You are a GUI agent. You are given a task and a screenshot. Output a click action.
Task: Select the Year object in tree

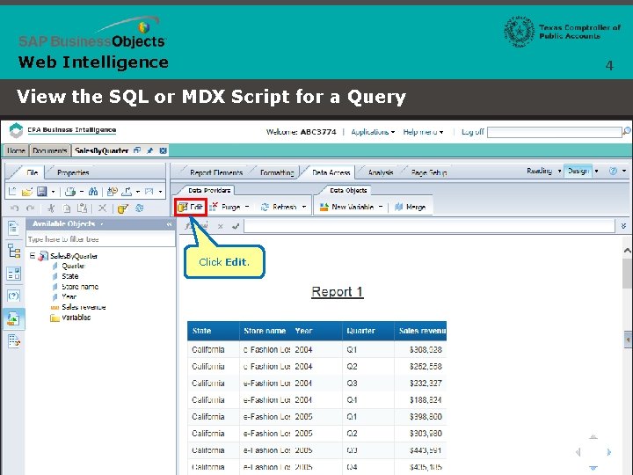pyautogui.click(x=69, y=296)
